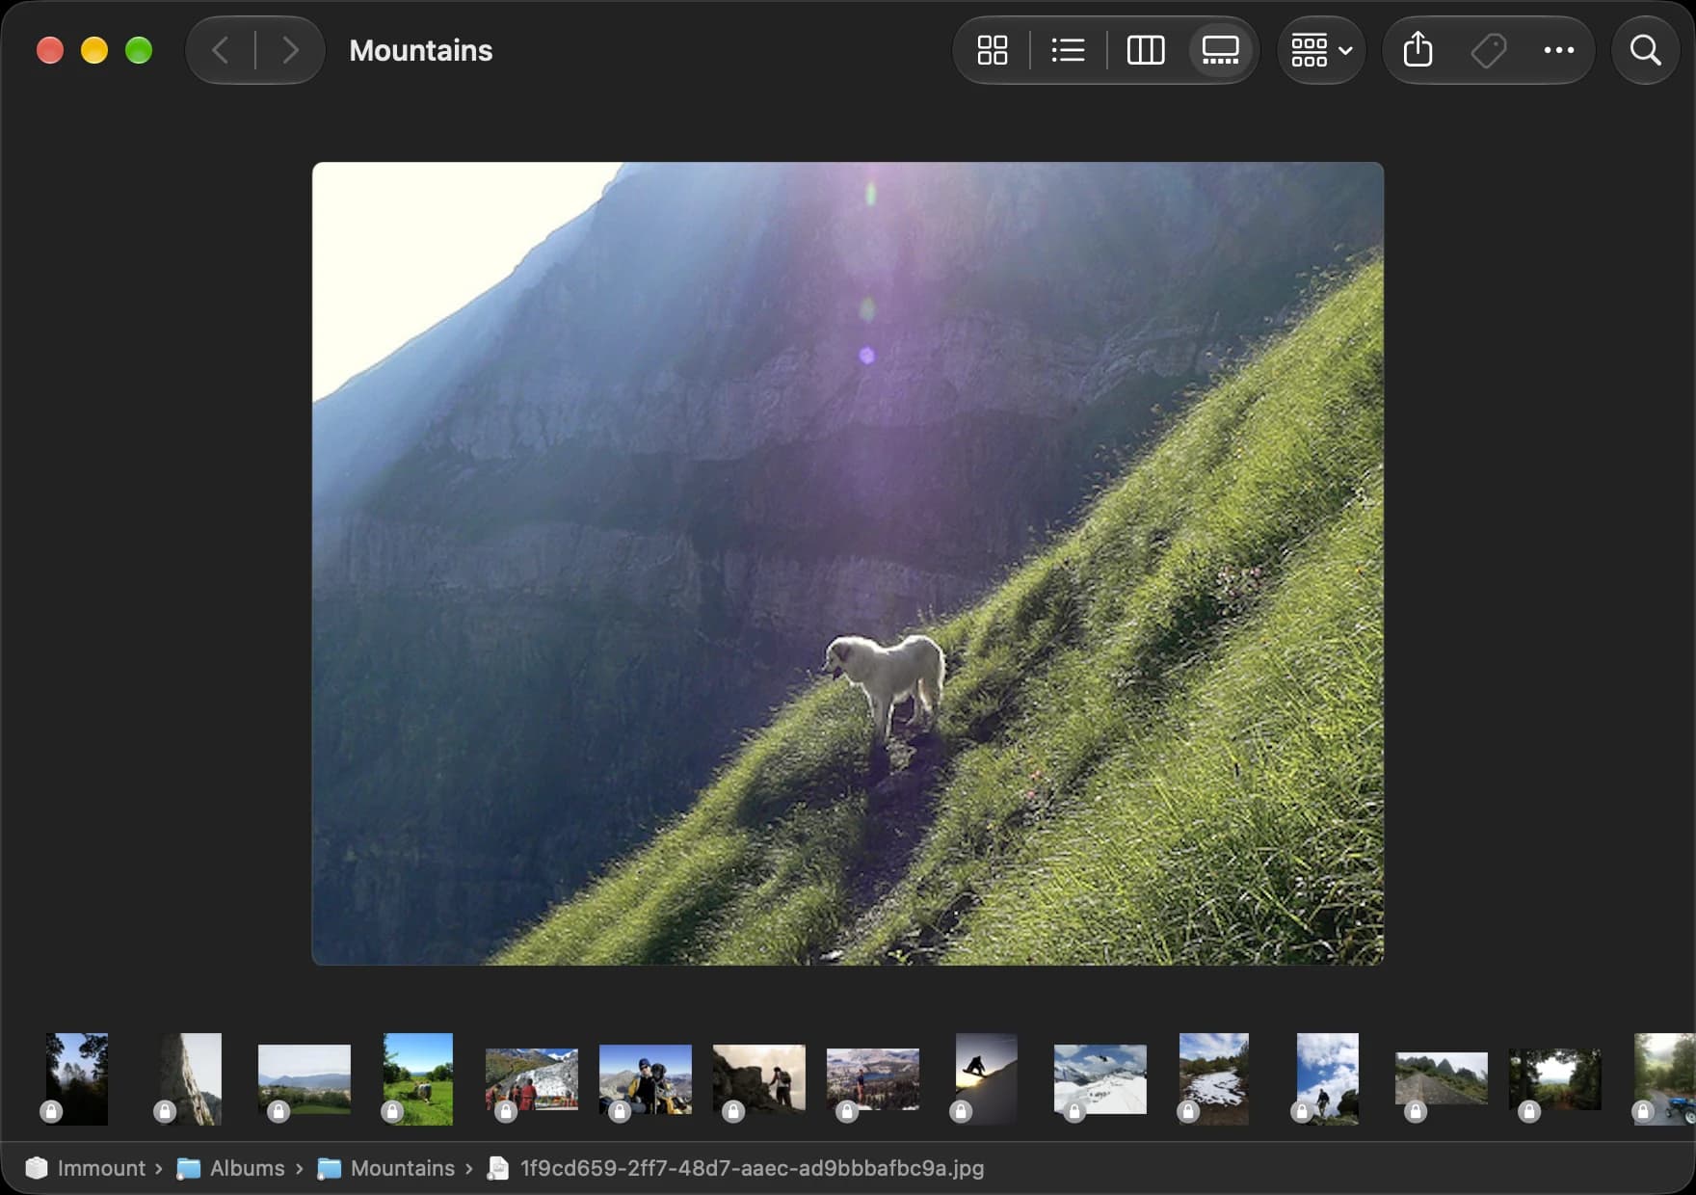Viewport: 1696px width, 1195px height.
Task: Go forward to the next folder
Action: click(x=290, y=50)
